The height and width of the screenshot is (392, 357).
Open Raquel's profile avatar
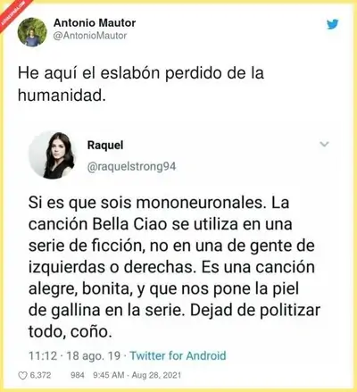53,155
